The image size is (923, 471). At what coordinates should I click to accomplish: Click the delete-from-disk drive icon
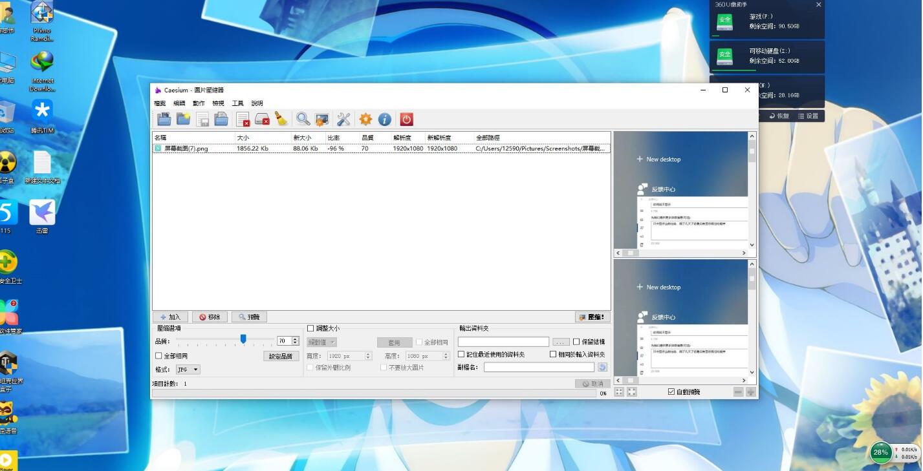tap(262, 119)
